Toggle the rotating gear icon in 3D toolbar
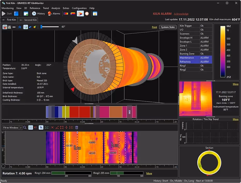The height and width of the screenshot is (183, 241). coord(26,27)
